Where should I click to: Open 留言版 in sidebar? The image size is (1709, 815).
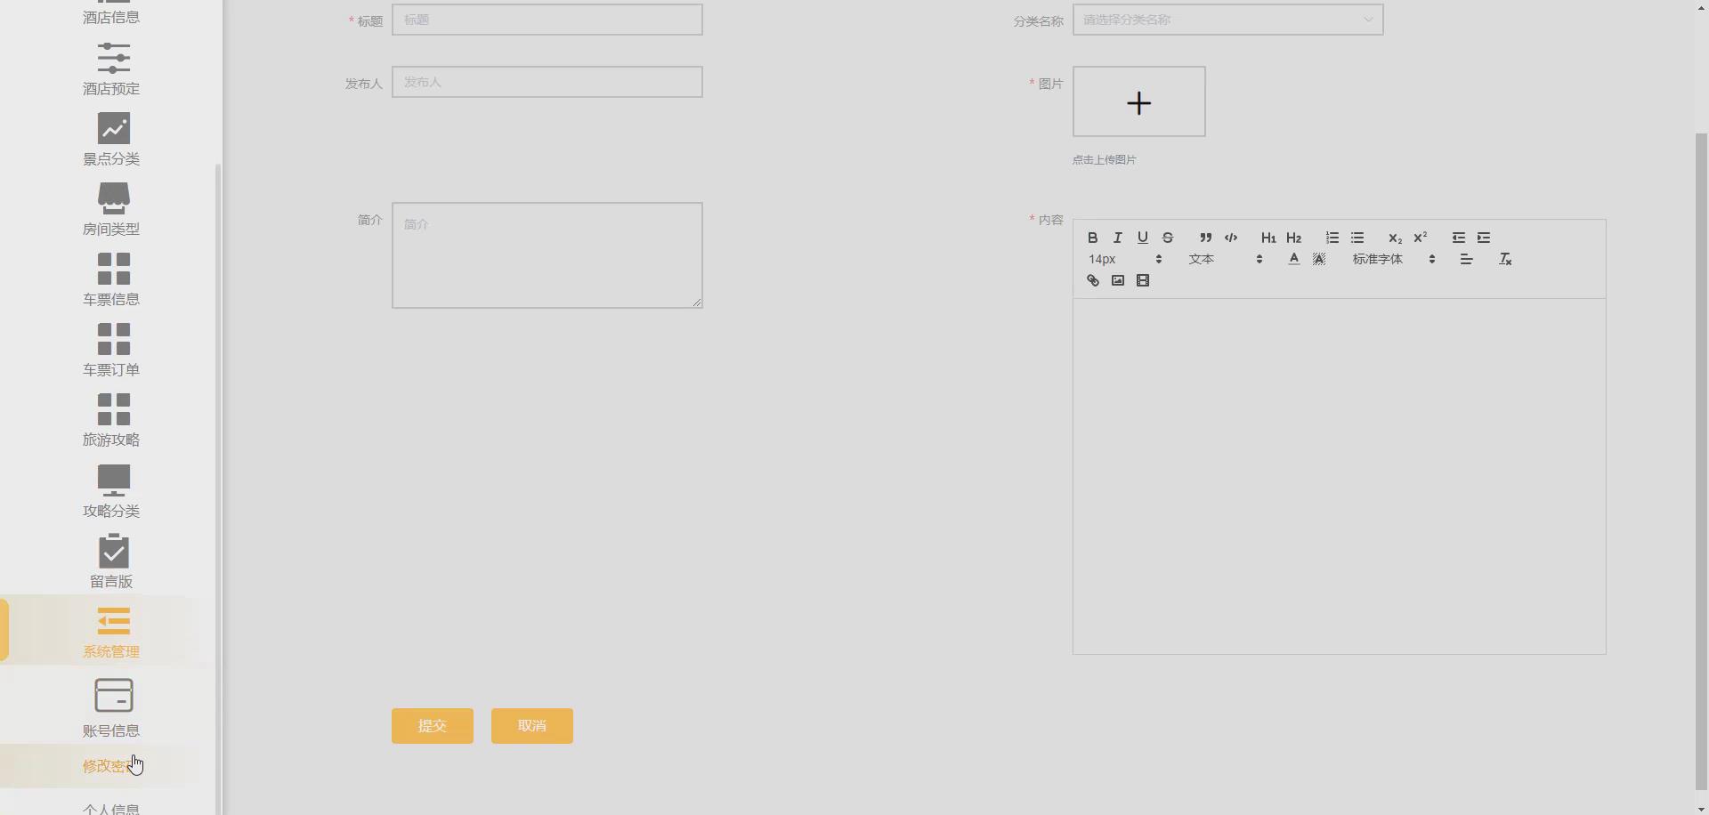click(x=111, y=562)
